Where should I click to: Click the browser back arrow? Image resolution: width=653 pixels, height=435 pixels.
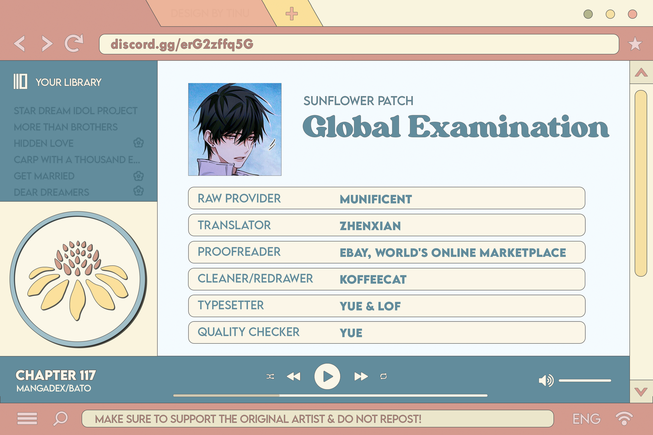click(20, 44)
